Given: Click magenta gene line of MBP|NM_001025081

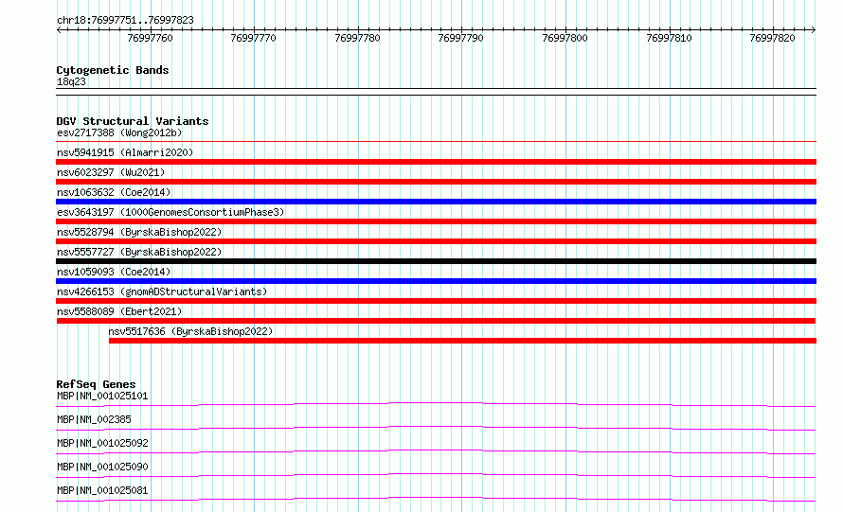Looking at the screenshot, I should point(436,499).
